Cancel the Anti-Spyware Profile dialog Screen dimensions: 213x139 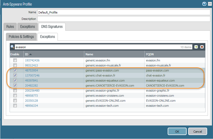click(x=198, y=132)
